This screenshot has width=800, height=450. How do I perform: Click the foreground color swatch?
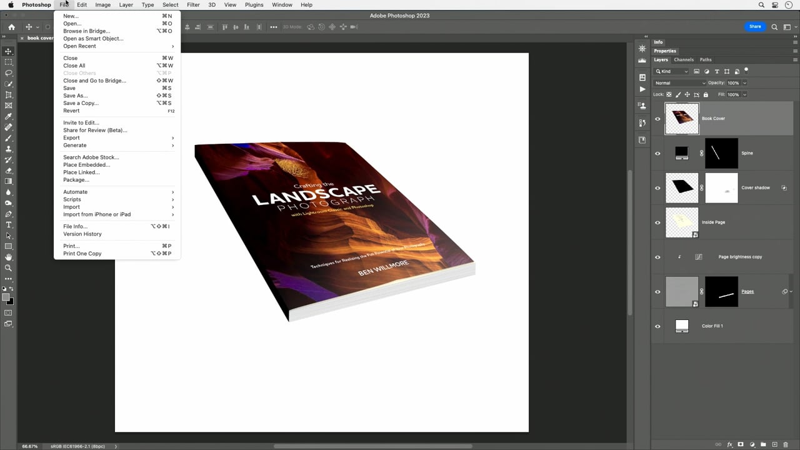click(6, 297)
